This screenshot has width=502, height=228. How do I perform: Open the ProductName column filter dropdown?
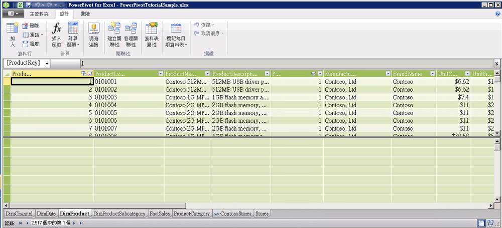(x=207, y=74)
